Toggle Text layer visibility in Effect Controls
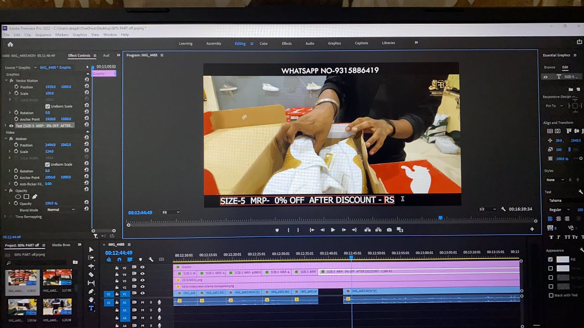The width and height of the screenshot is (584, 328). [x=11, y=126]
